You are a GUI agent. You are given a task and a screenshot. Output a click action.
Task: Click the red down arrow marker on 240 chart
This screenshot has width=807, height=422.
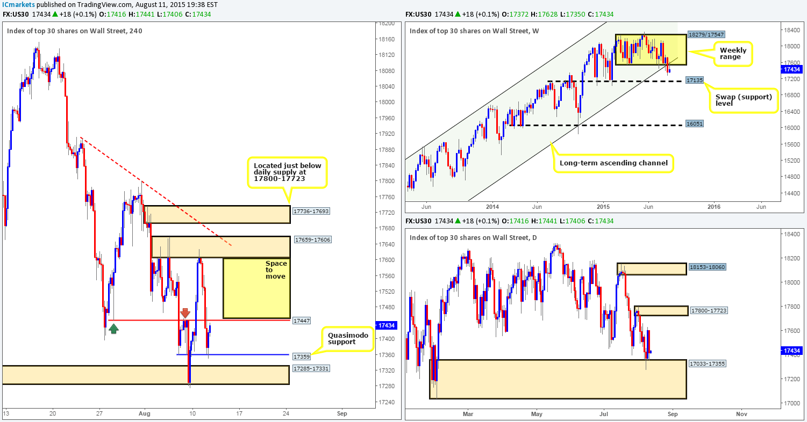(x=184, y=313)
